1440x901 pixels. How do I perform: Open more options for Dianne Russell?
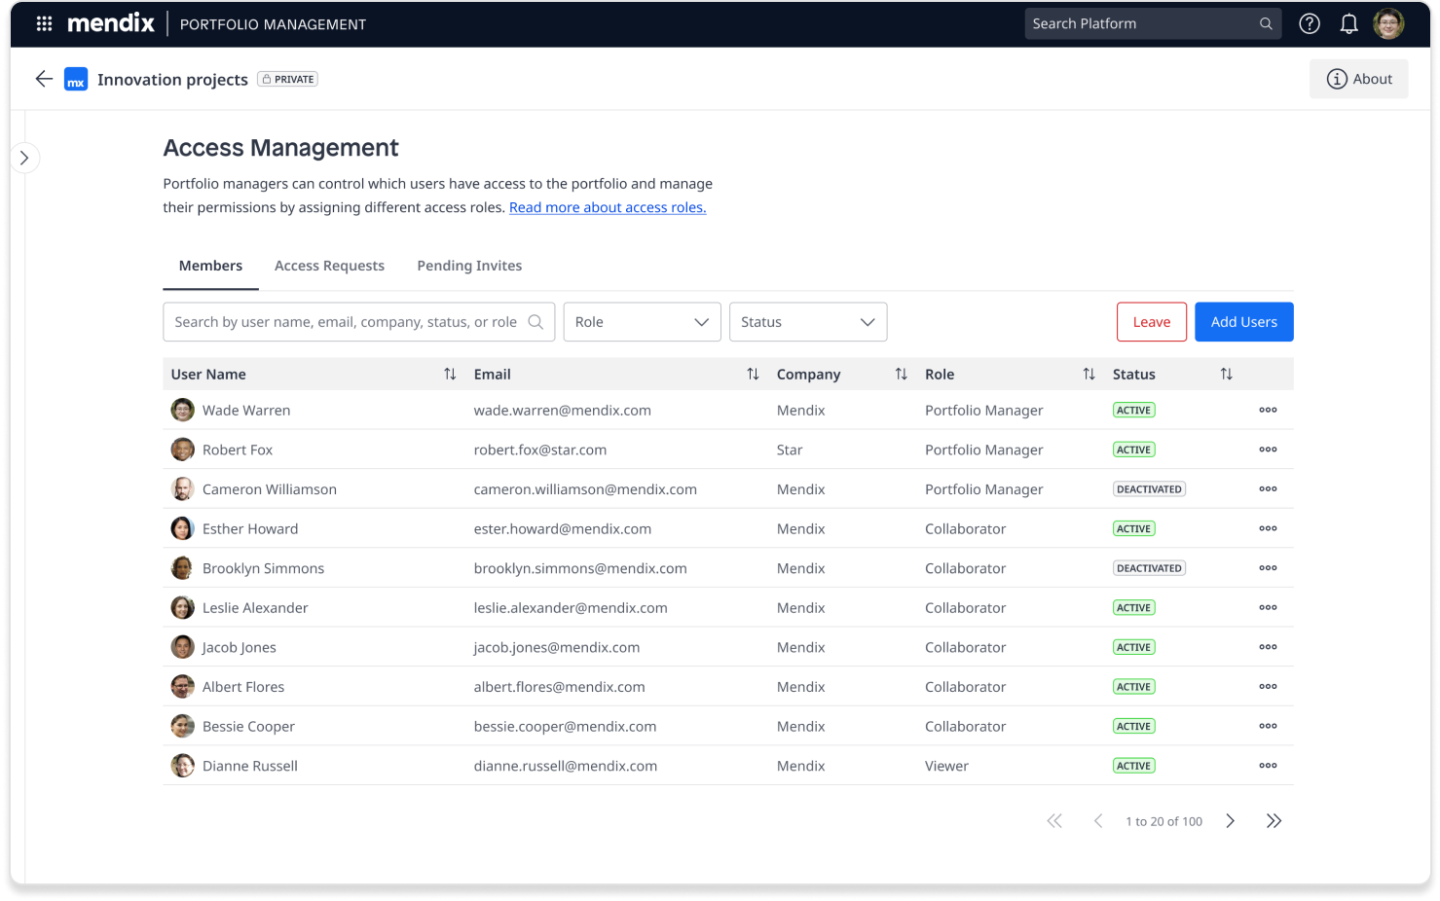1268,766
